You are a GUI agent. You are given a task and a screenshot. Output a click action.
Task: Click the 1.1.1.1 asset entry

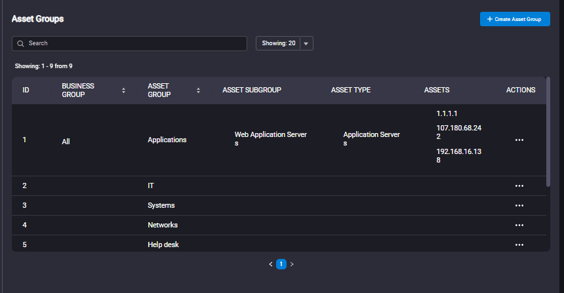coord(447,113)
